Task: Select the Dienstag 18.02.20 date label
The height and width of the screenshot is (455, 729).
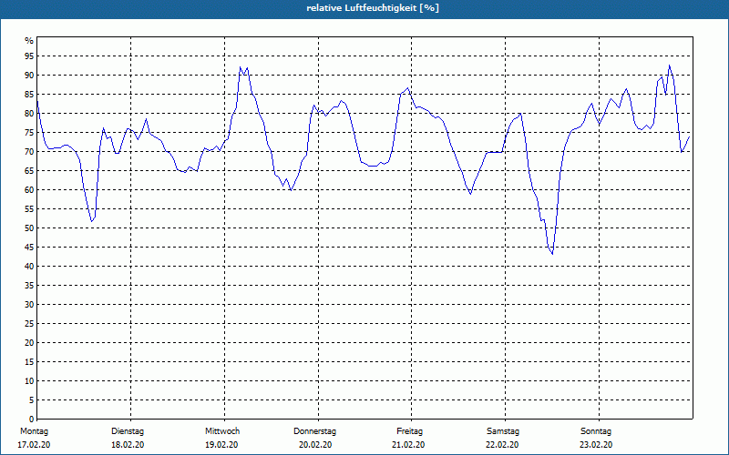Action: (x=128, y=438)
